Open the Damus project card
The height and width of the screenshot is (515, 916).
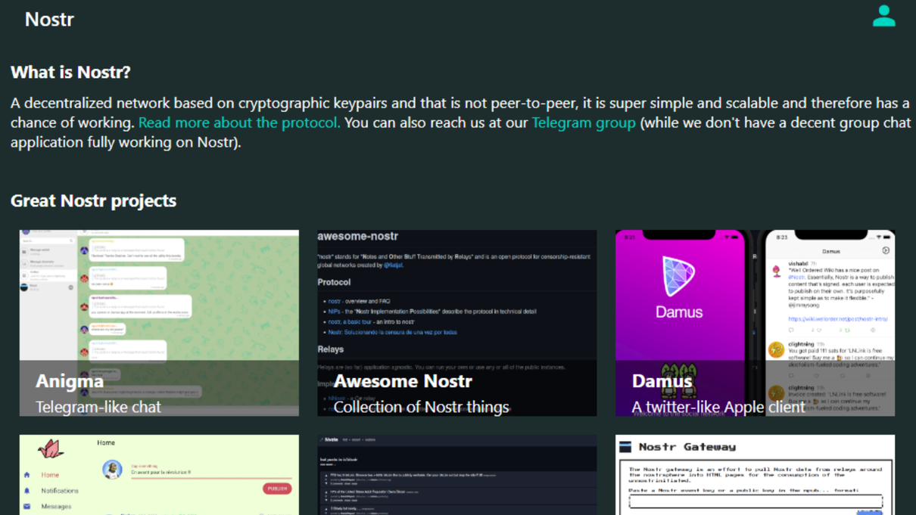755,323
